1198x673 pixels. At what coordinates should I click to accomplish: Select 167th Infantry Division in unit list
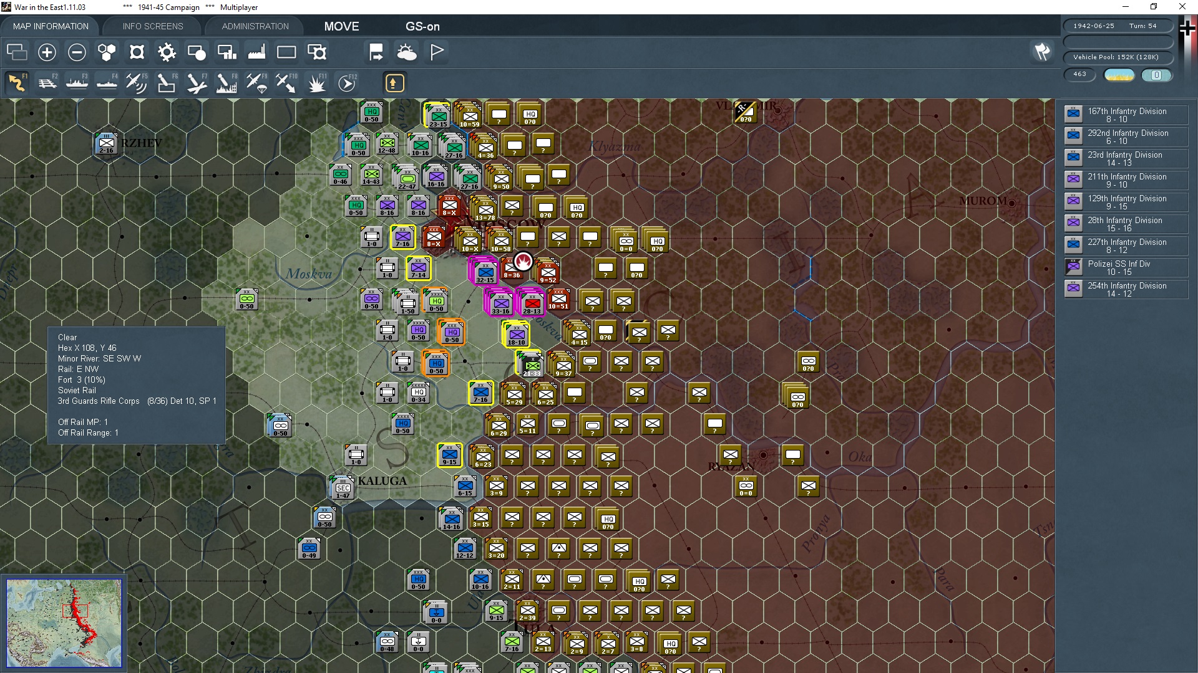[x=1126, y=115]
